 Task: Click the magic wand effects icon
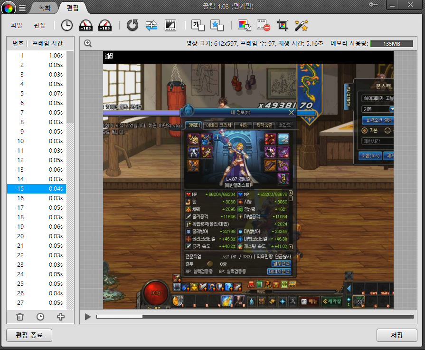[302, 25]
